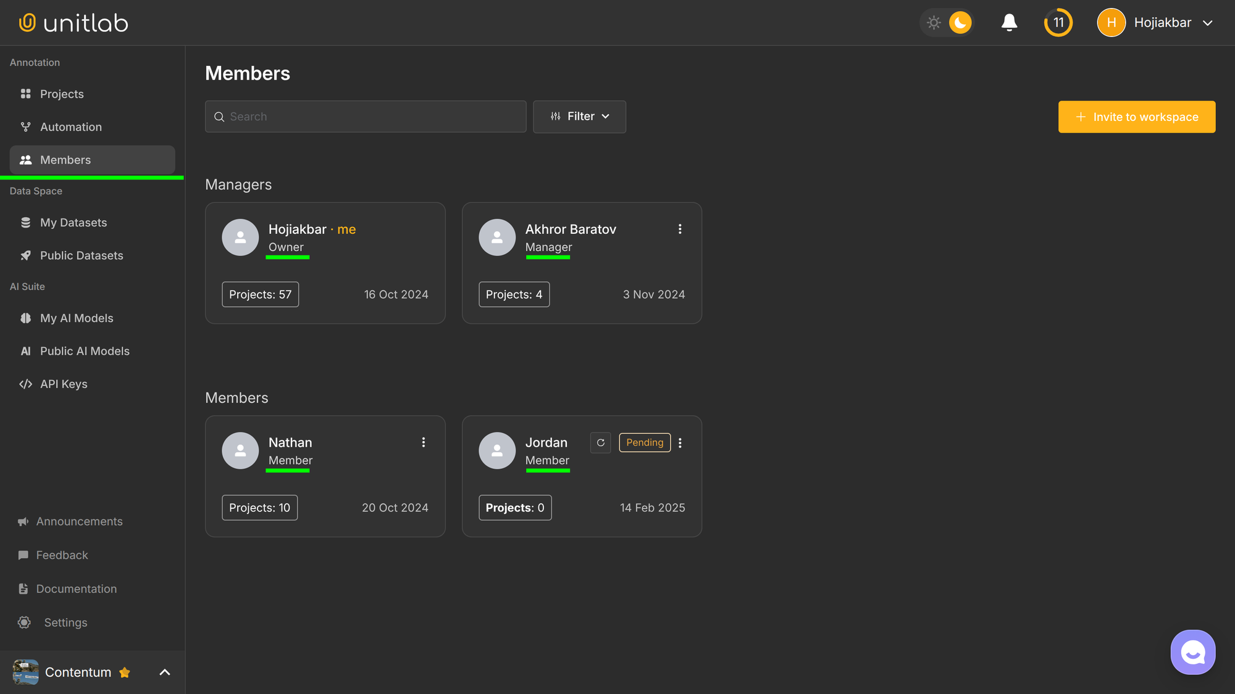Viewport: 1235px width, 694px height.
Task: Enable light theme via sun icon
Action: pos(934,22)
